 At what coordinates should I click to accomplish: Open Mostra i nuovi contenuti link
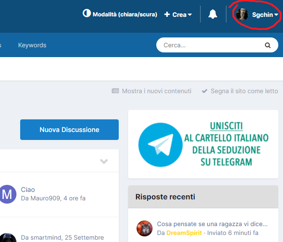(x=156, y=91)
